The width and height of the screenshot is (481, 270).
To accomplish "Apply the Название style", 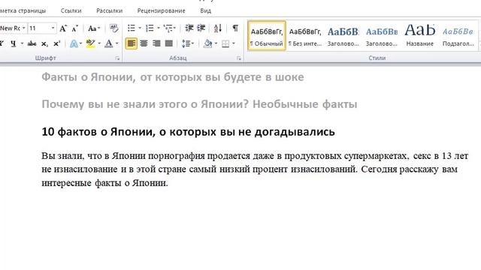I will 419,36.
